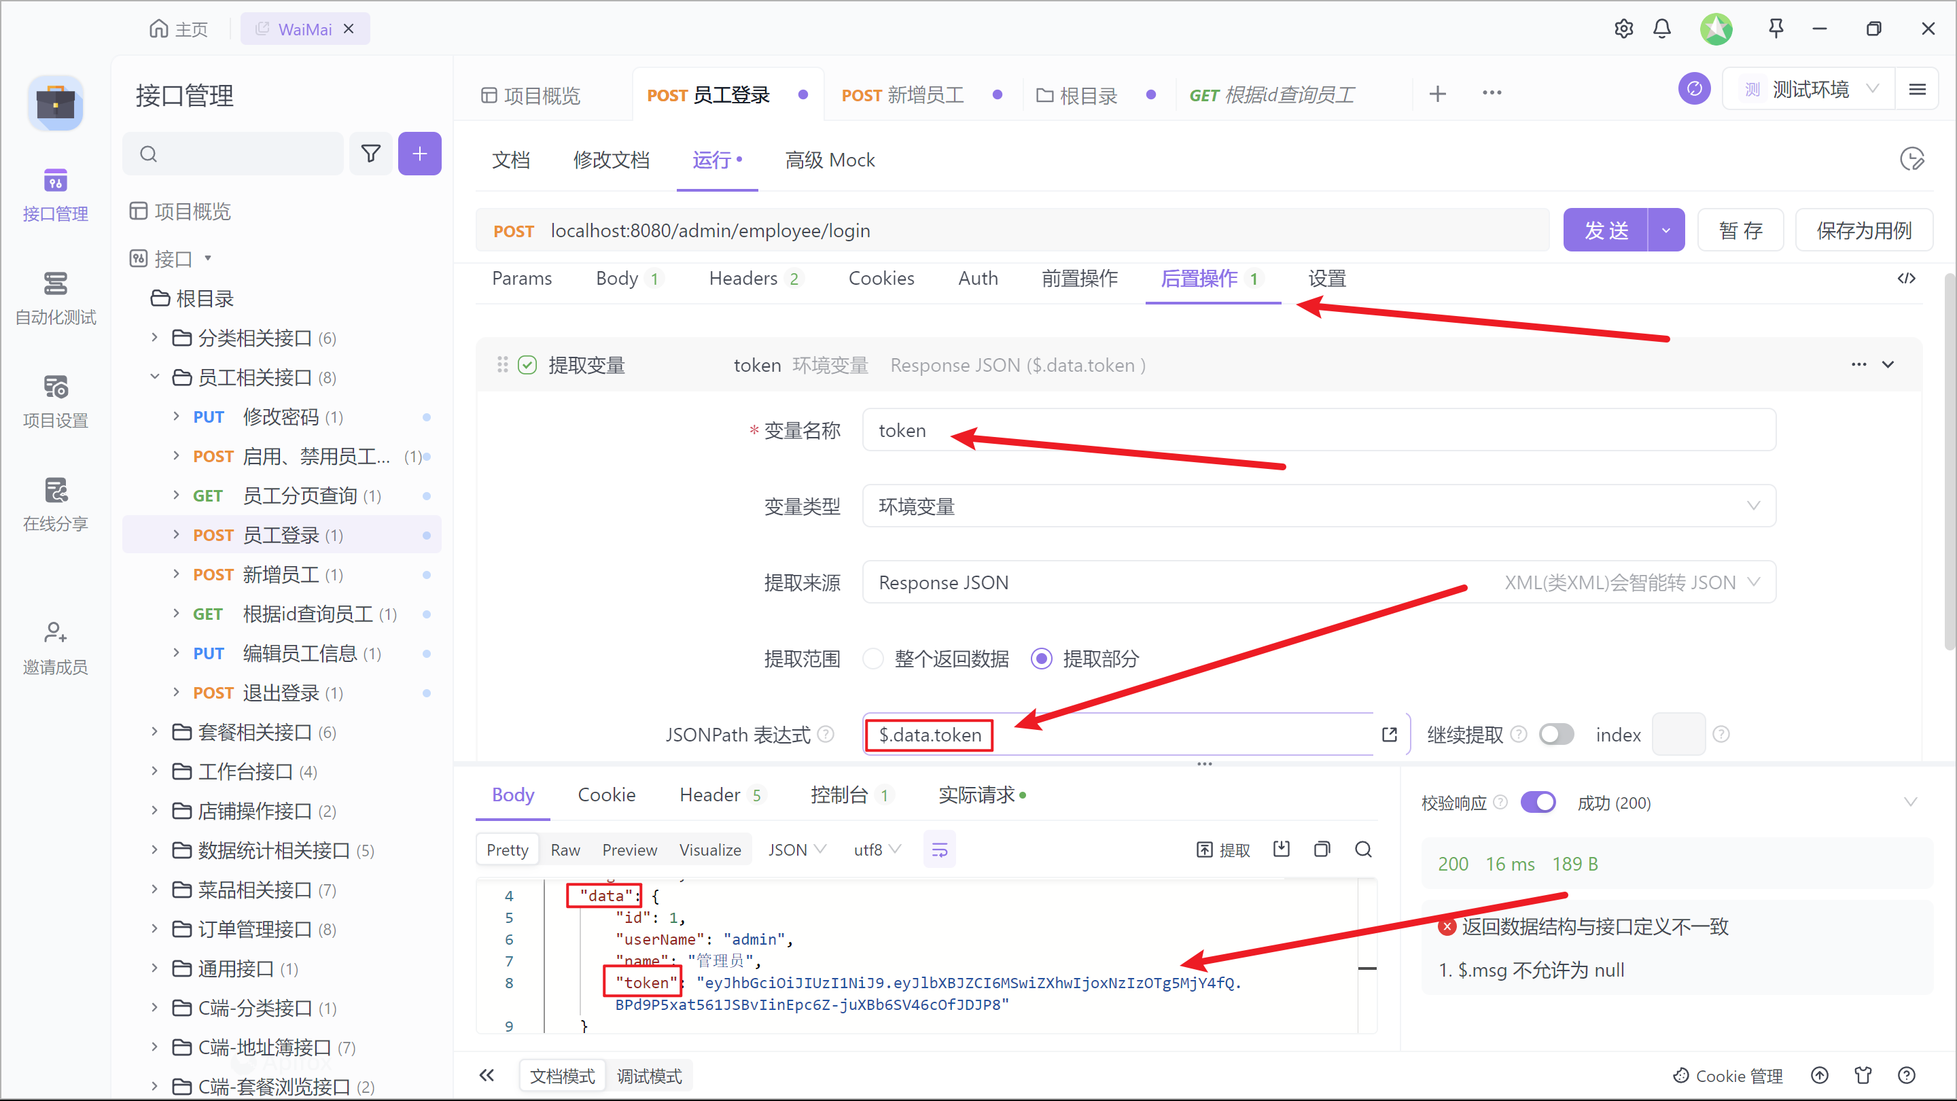The width and height of the screenshot is (1957, 1101).
Task: Open the notifications bell
Action: tap(1661, 29)
